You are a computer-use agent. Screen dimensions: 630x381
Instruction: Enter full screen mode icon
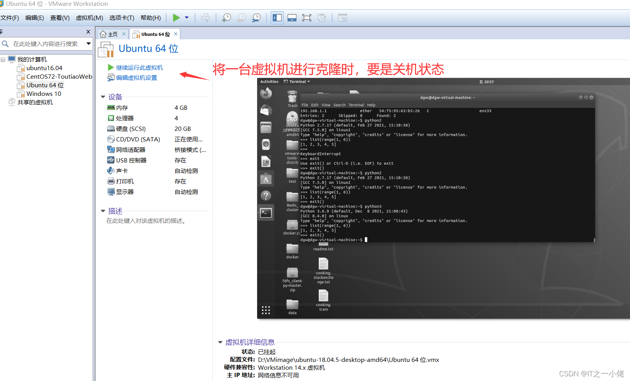coord(307,18)
